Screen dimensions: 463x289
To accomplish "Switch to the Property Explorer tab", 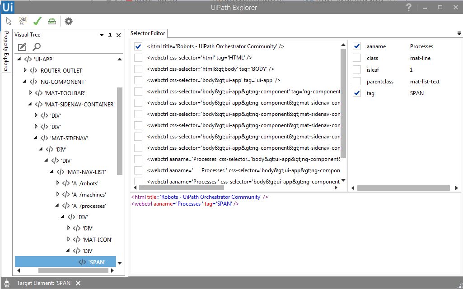I will 6,49.
